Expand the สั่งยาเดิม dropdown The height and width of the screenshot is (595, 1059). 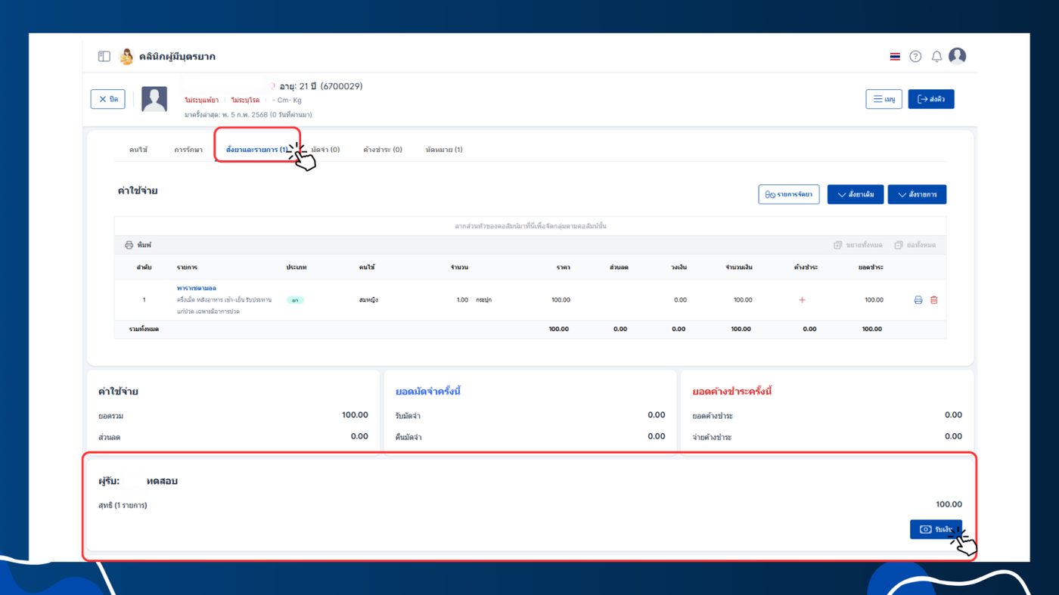856,194
